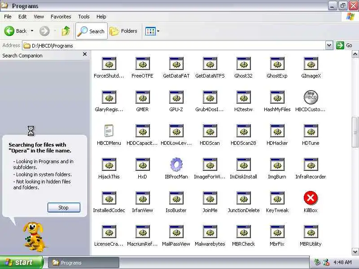The image size is (359, 269).
Task: Open the Favorites menu
Action: coord(61,17)
